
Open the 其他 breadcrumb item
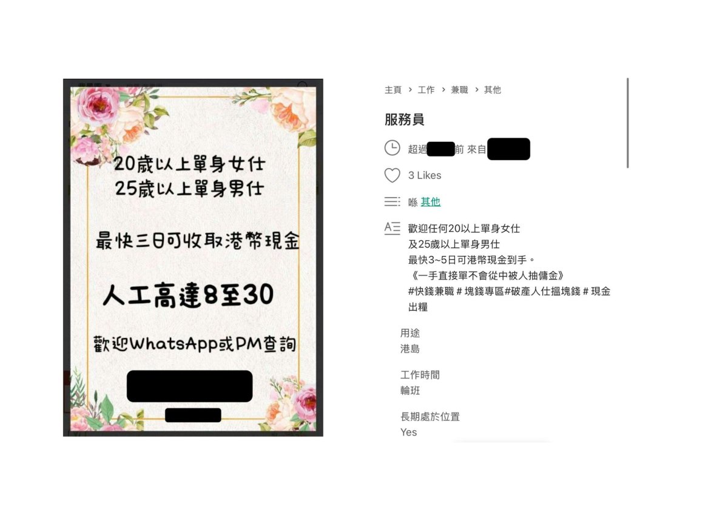coord(493,90)
